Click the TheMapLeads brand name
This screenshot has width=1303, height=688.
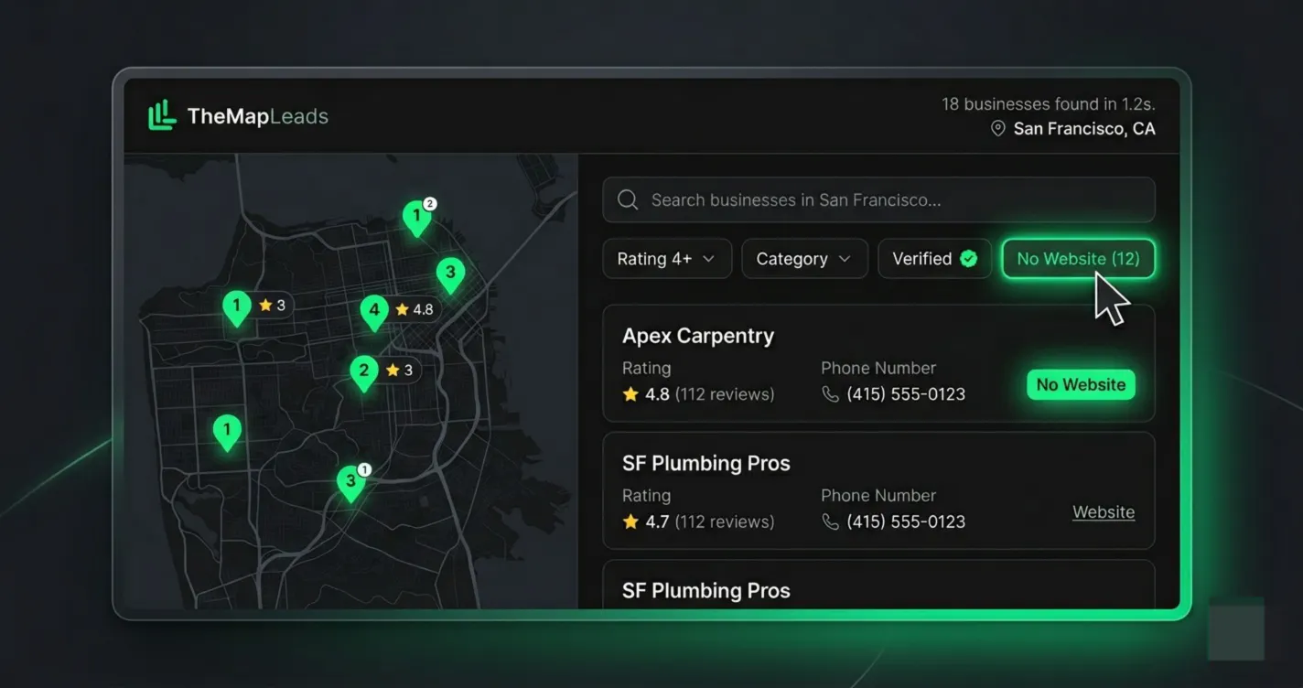pyautogui.click(x=257, y=116)
